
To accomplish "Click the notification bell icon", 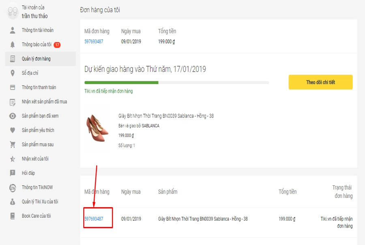I will tap(13, 45).
